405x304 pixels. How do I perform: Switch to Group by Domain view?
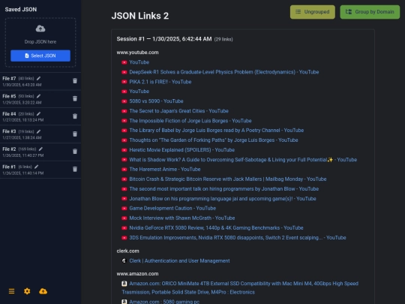(370, 12)
